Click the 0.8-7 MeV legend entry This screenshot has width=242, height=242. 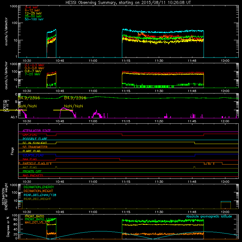coord(33,71)
